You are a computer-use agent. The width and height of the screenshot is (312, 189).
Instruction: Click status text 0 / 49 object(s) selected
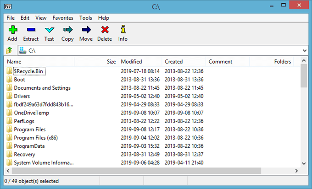(x=32, y=181)
